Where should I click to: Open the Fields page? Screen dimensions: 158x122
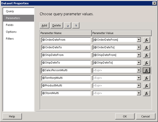(10, 25)
